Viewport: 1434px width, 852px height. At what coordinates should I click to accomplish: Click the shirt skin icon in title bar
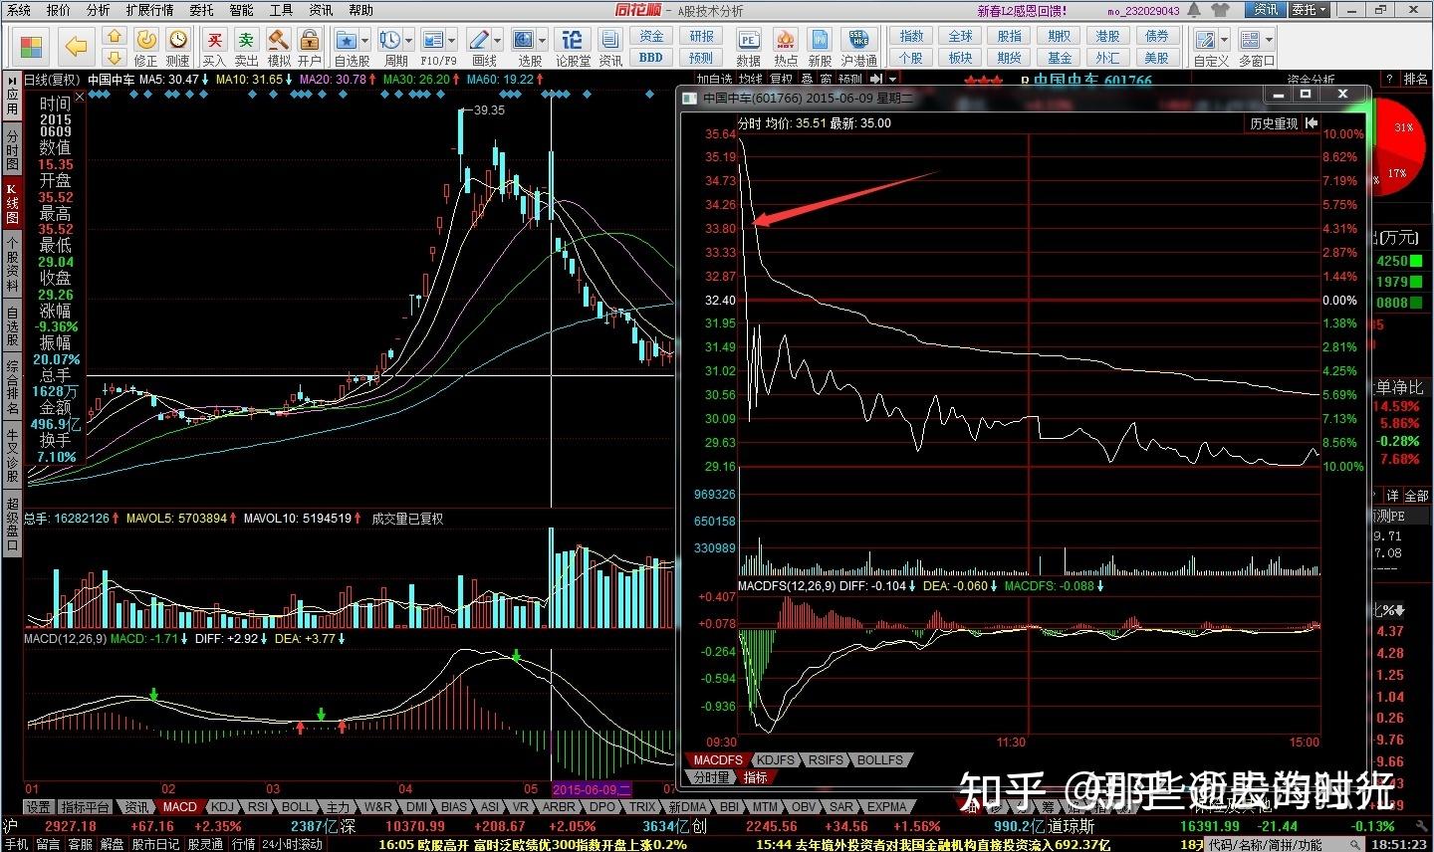1221,10
